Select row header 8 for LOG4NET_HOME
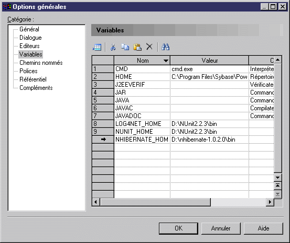The width and height of the screenshot is (290, 243). pos(103,124)
